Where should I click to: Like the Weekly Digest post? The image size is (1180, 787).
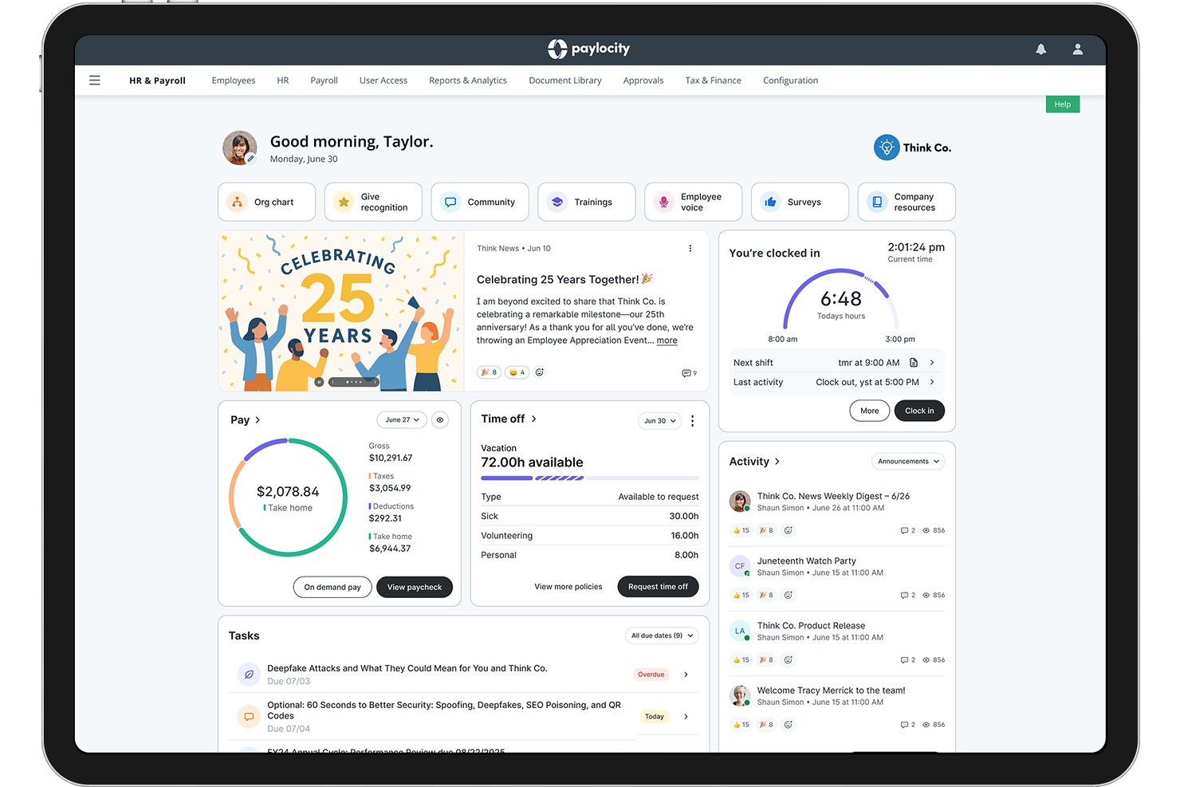[x=741, y=530]
